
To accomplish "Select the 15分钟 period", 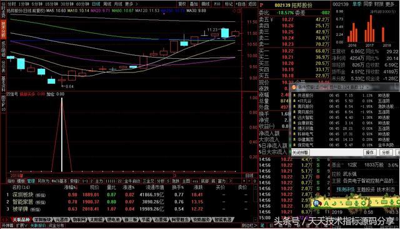I will click(x=51, y=4).
